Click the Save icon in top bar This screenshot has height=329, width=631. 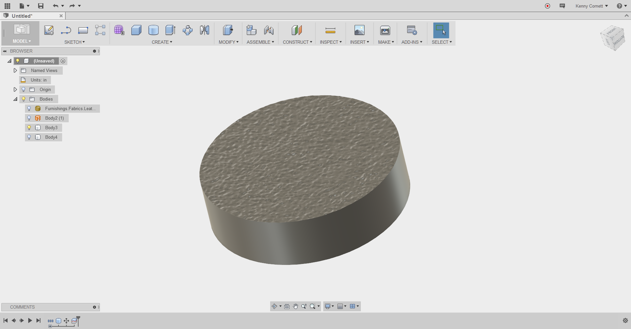[x=41, y=6]
